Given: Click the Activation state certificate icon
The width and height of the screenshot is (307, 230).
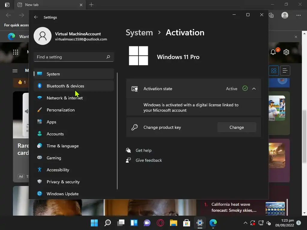Looking at the screenshot, I should click(x=135, y=89).
